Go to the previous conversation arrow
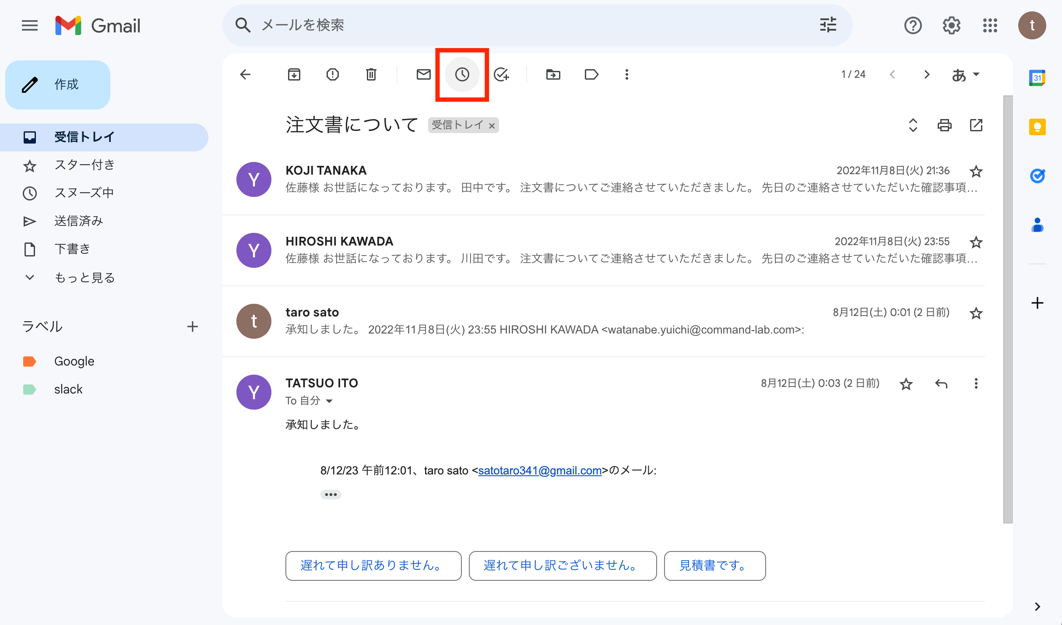This screenshot has height=625, width=1062. pos(892,74)
